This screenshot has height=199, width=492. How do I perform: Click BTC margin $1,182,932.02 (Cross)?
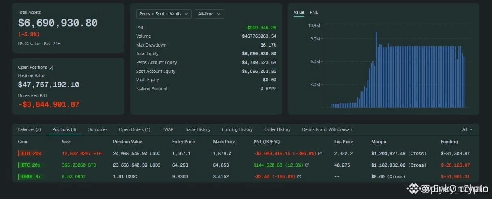(398, 165)
